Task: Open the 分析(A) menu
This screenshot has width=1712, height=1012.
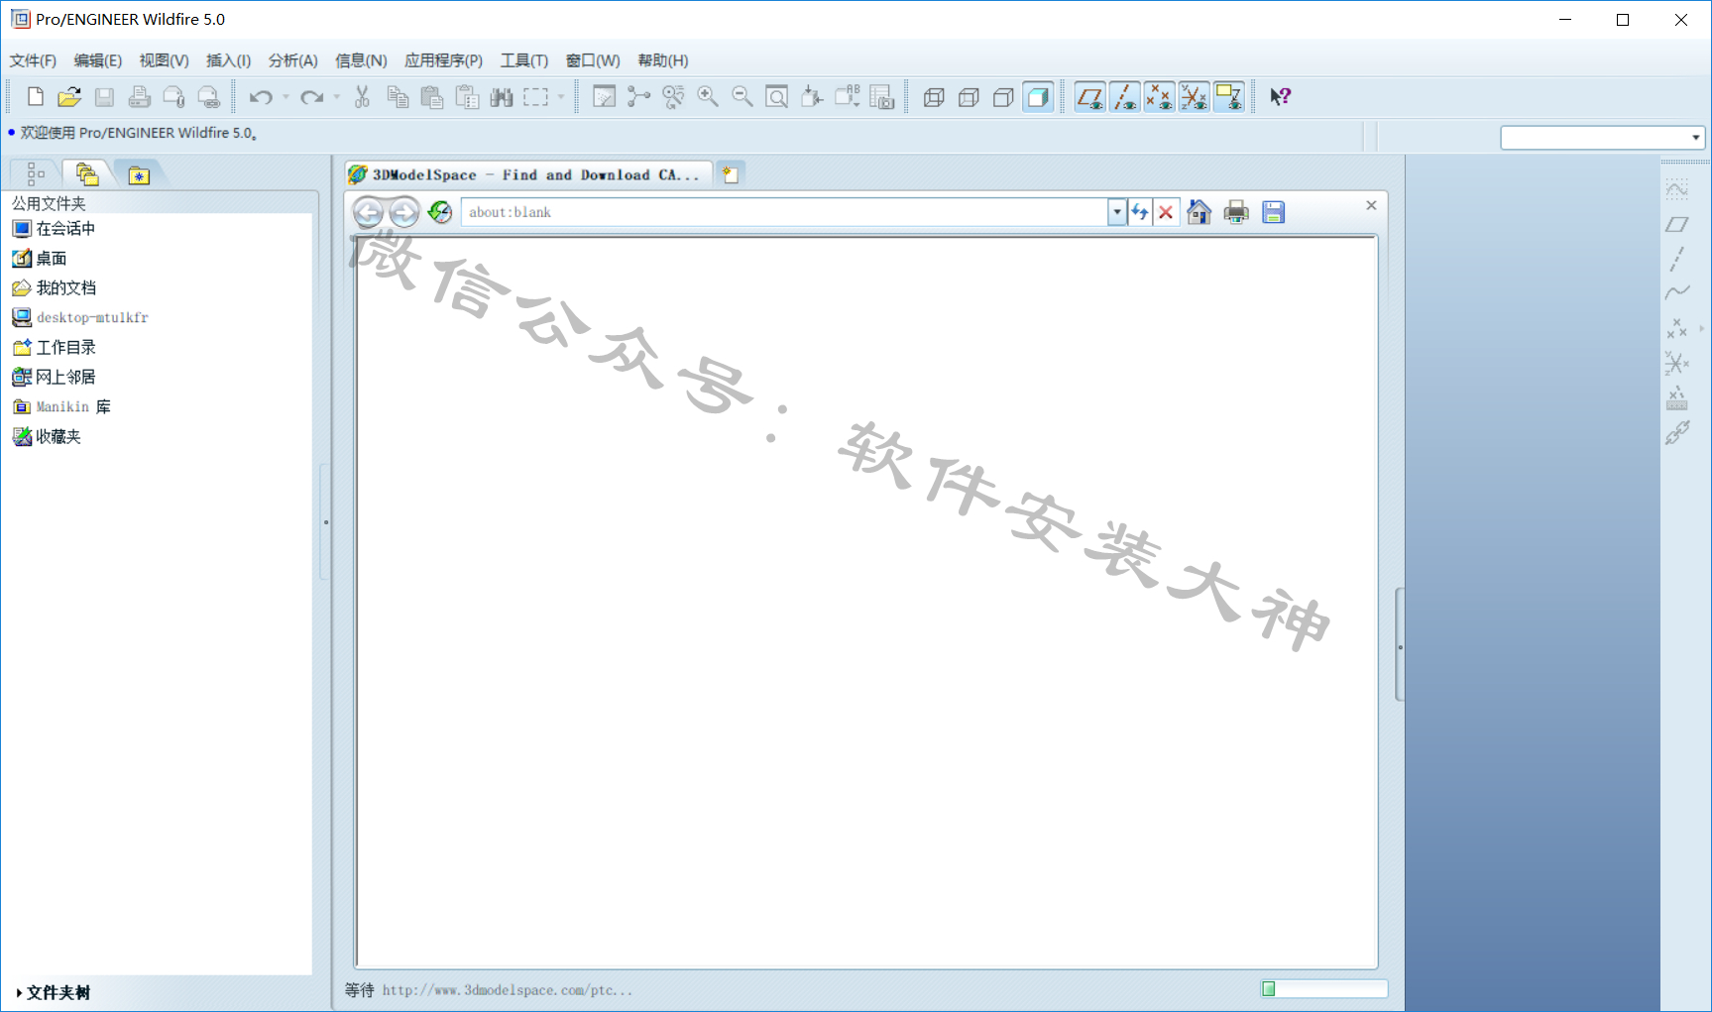Action: pyautogui.click(x=292, y=60)
